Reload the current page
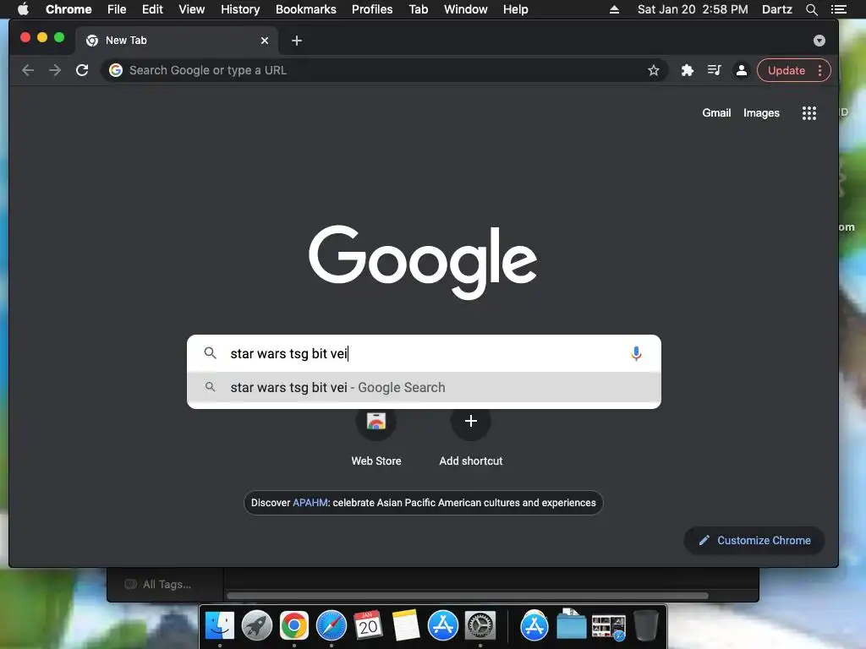 point(82,70)
